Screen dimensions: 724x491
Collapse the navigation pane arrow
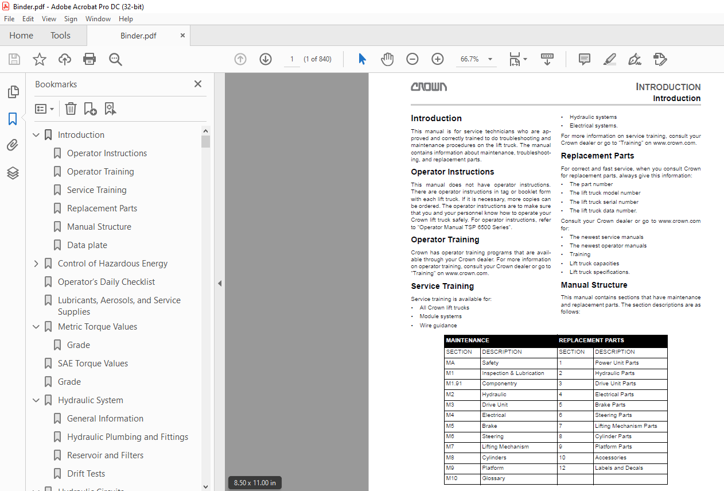pyautogui.click(x=220, y=283)
